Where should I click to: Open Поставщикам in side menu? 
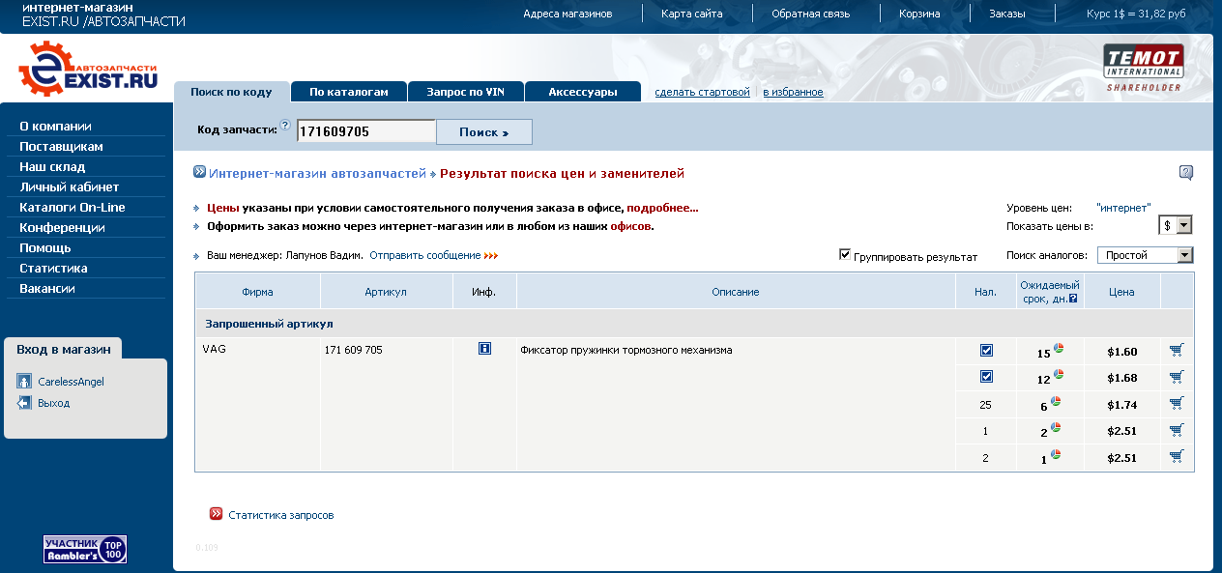(x=61, y=146)
